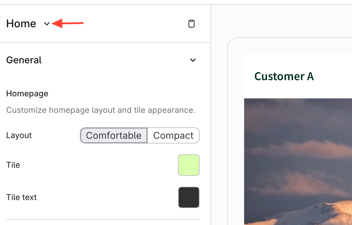Click the Customer A heading in preview
This screenshot has height=225, width=352.
click(284, 76)
